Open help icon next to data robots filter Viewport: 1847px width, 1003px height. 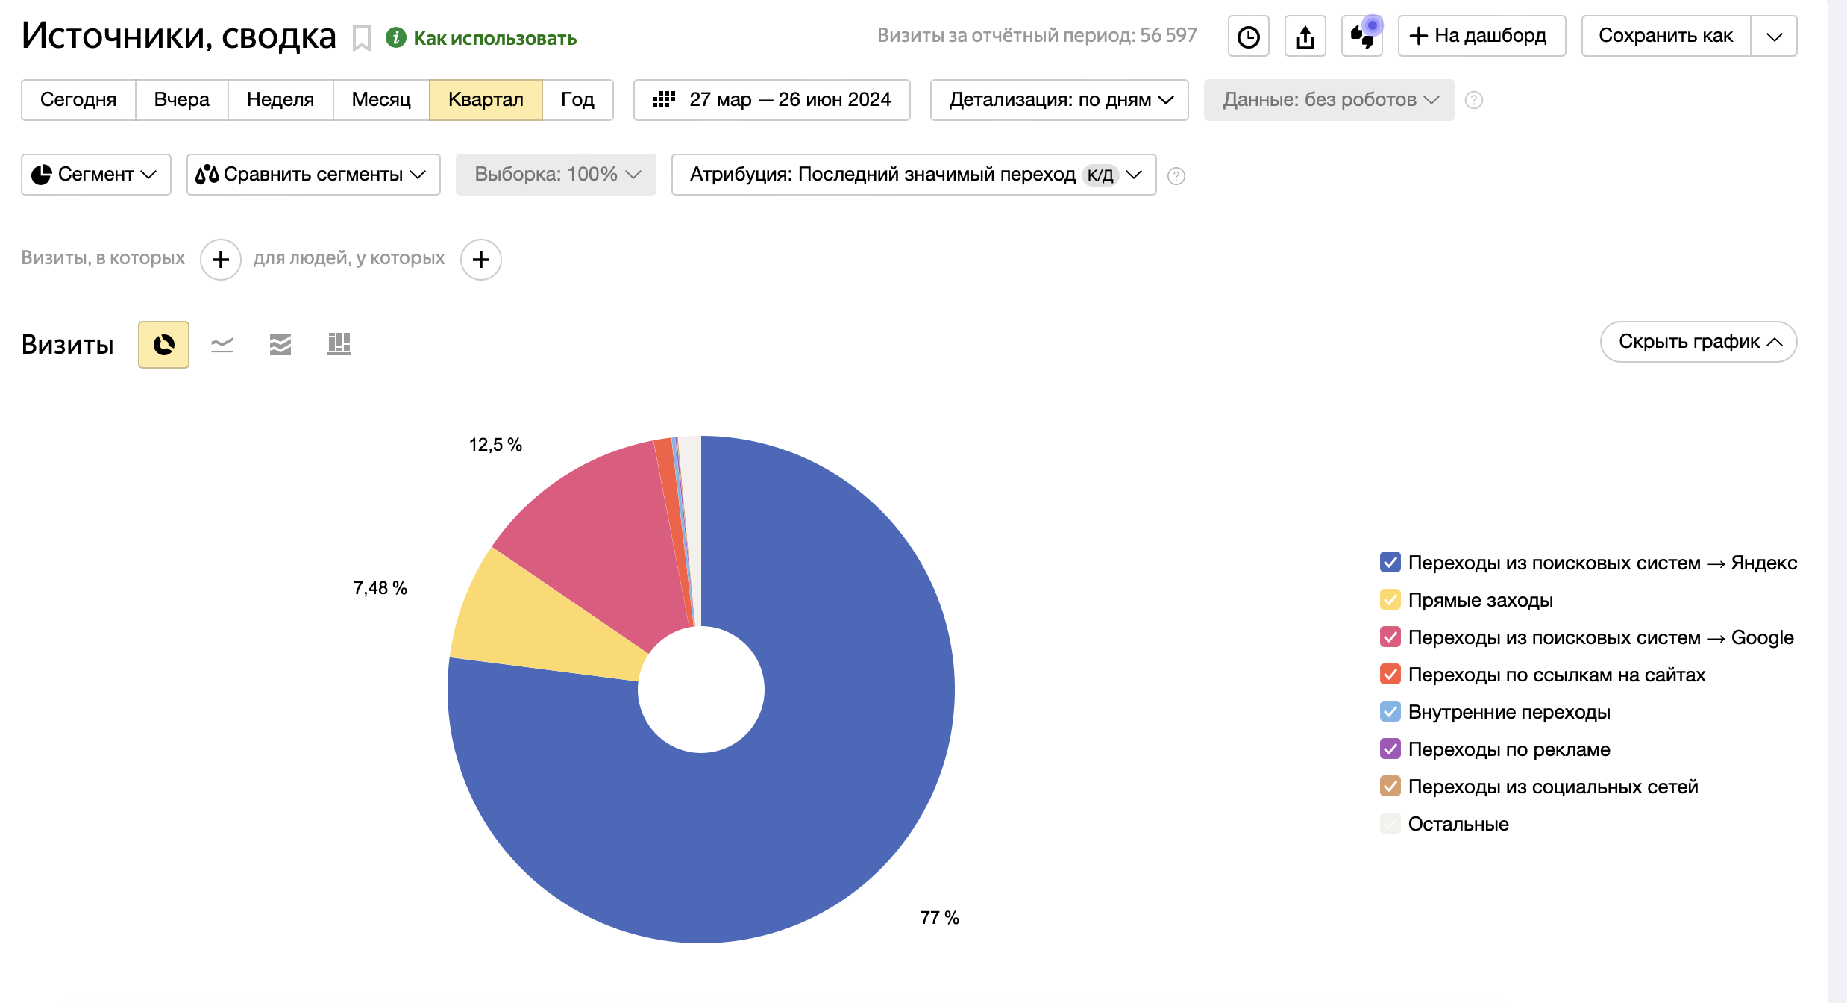(x=1474, y=100)
